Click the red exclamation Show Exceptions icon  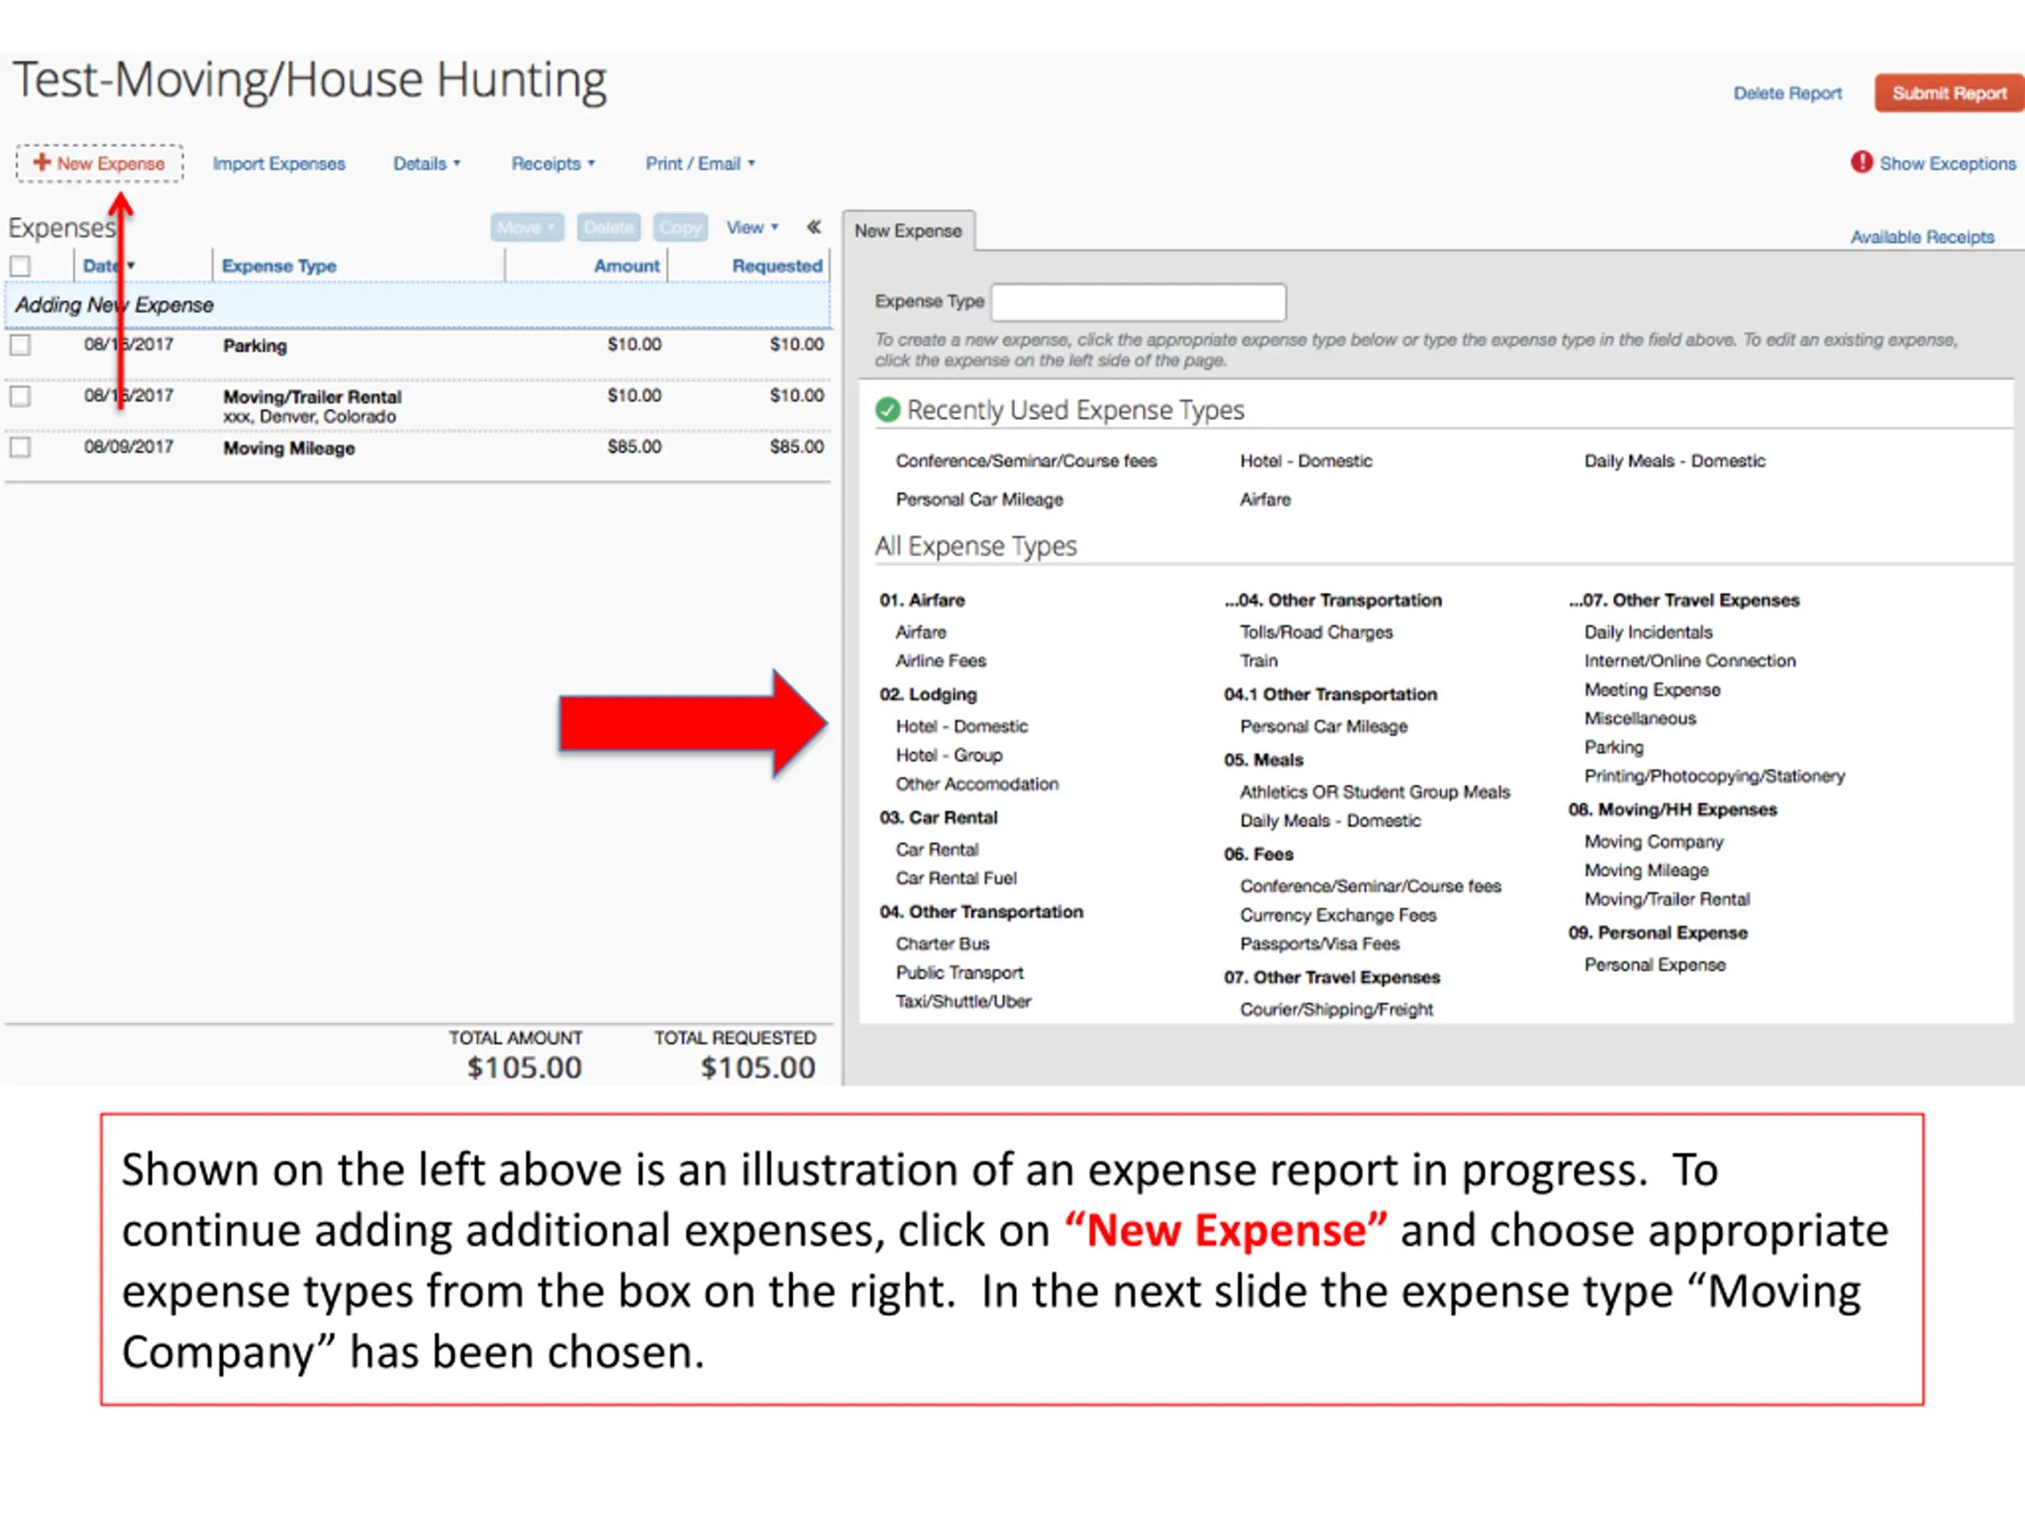pos(1861,162)
